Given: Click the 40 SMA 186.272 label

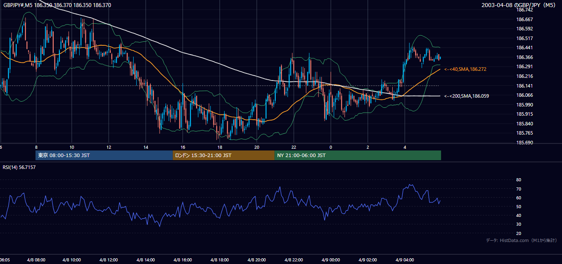Looking at the screenshot, I should point(465,70).
